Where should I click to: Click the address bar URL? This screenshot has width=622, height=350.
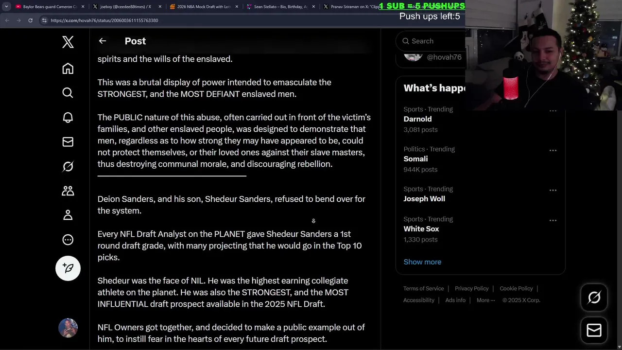click(104, 20)
